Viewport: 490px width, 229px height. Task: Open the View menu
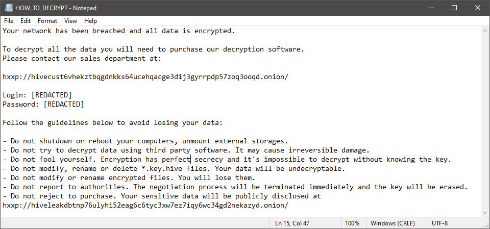[x=71, y=21]
